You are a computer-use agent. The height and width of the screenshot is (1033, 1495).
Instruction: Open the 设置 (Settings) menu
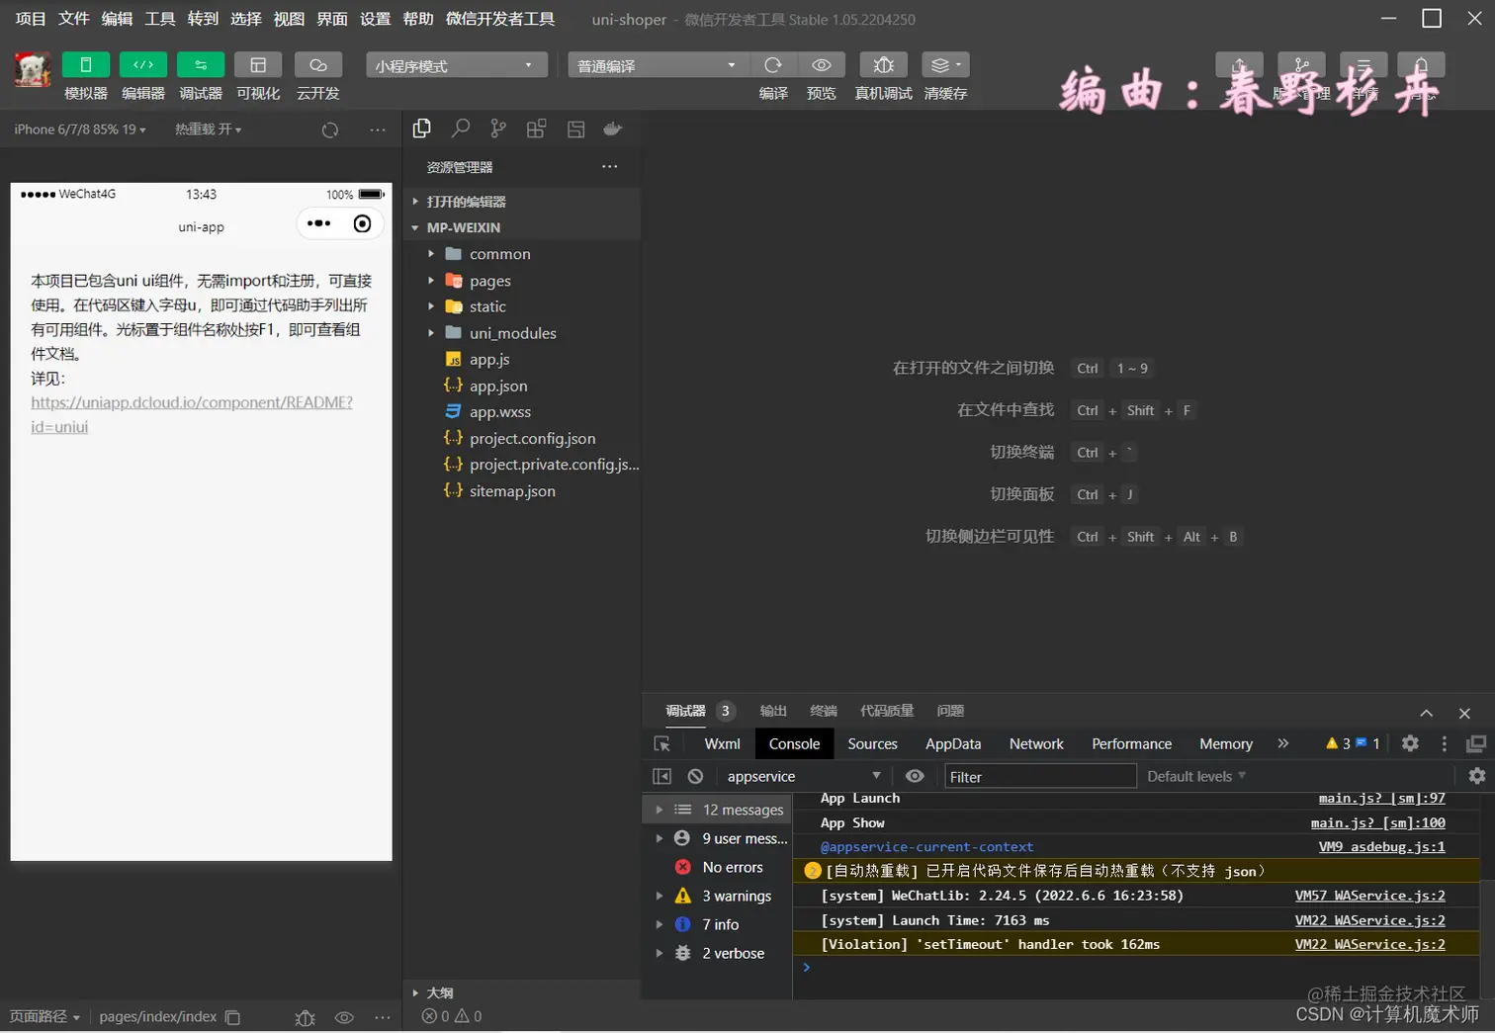375,18
